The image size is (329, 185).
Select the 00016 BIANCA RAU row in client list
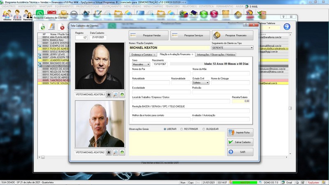(54, 40)
